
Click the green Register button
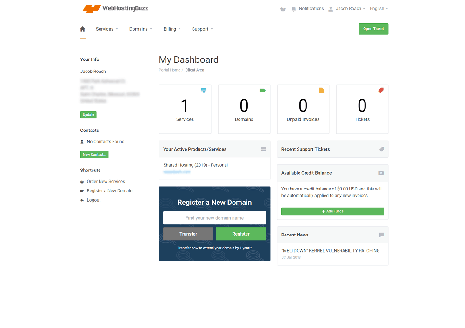(x=241, y=234)
